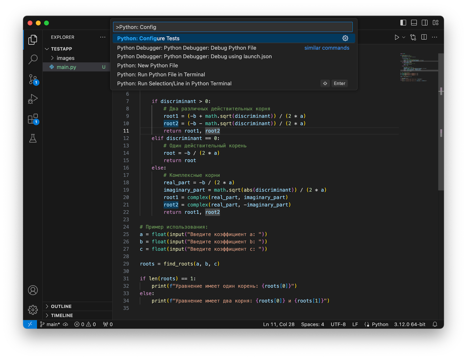Select Debug Python File command

point(234,48)
